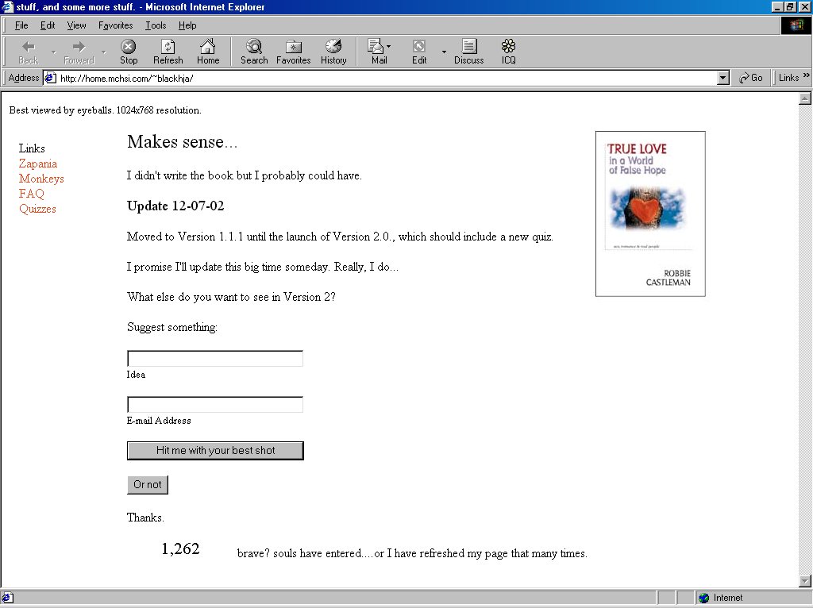Expand the address bar dropdown arrow
Viewport: 813px width, 608px height.
[x=722, y=78]
